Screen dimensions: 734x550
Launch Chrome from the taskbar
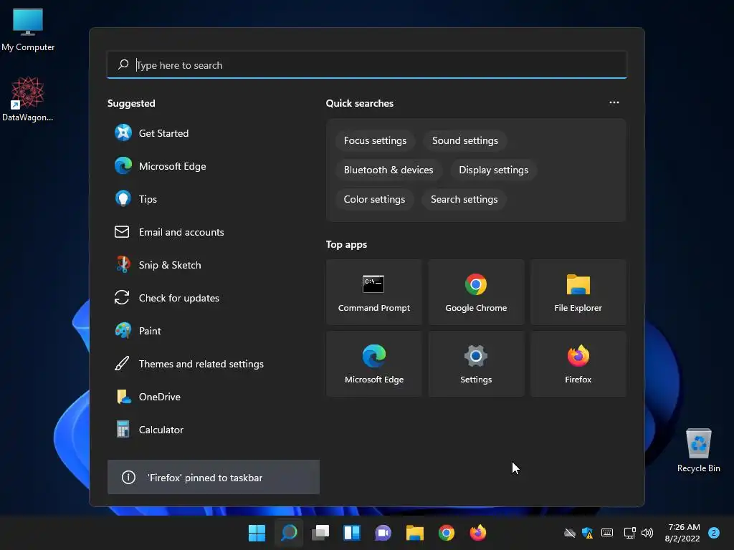446,533
